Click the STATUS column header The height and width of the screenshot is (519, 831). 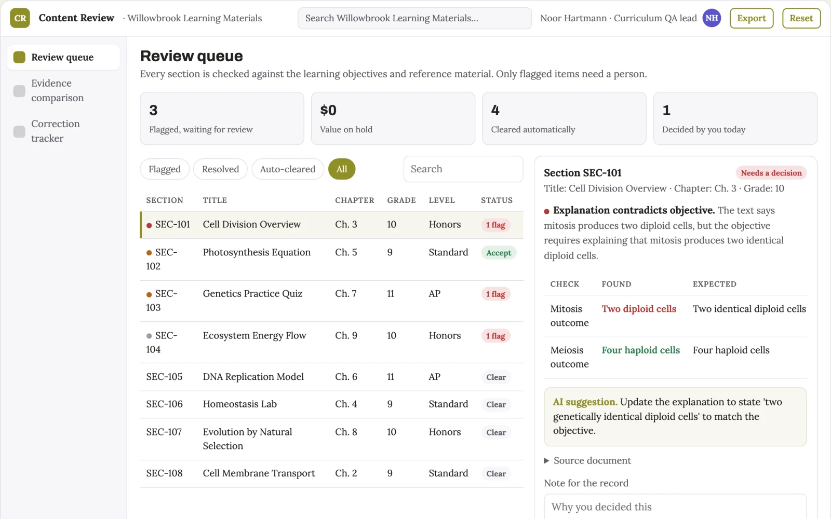tap(497, 200)
